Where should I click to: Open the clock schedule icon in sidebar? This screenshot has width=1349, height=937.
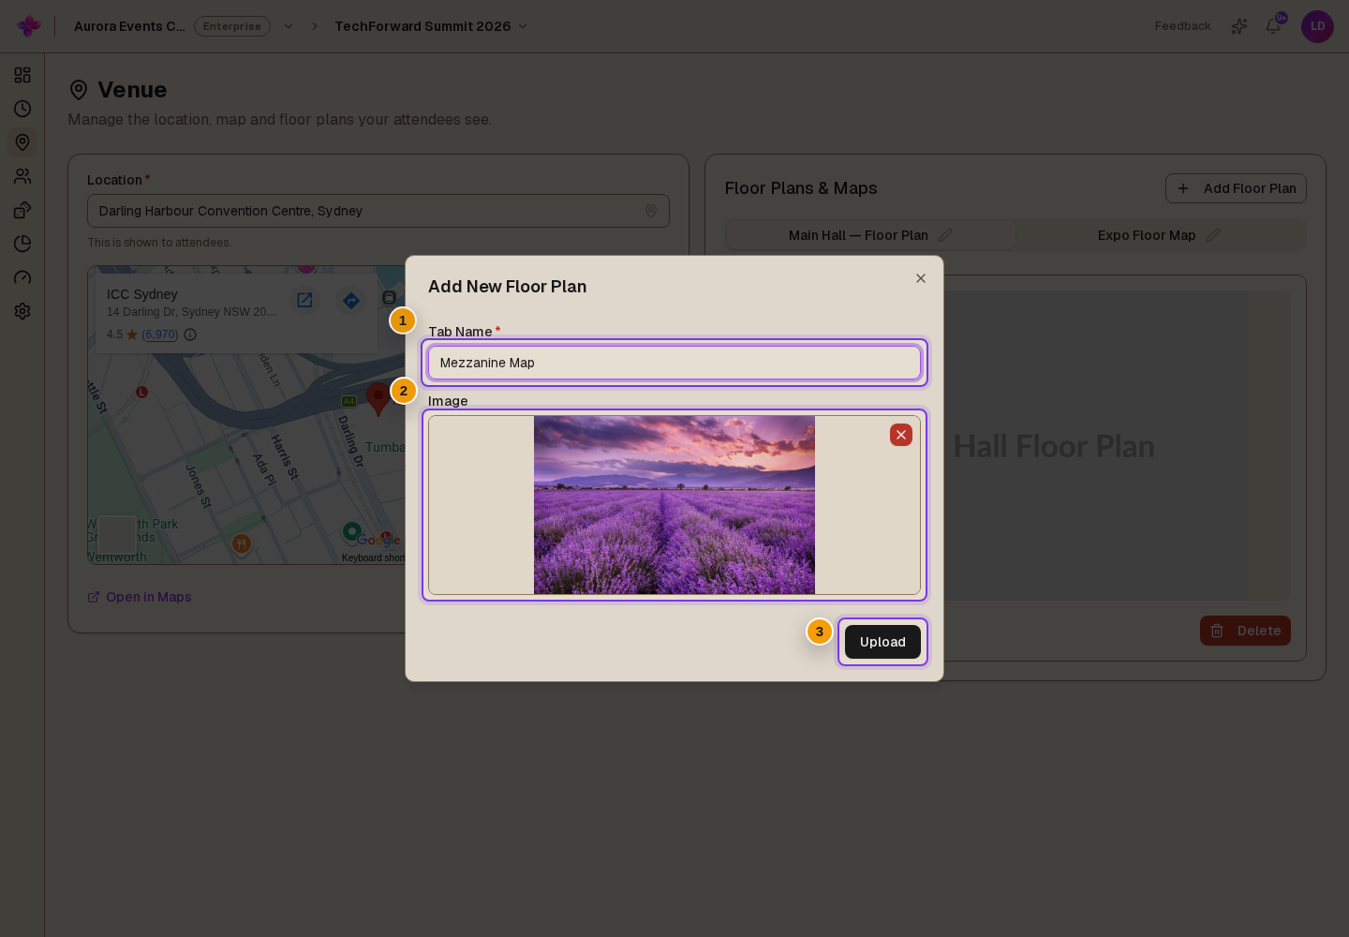tap(22, 109)
